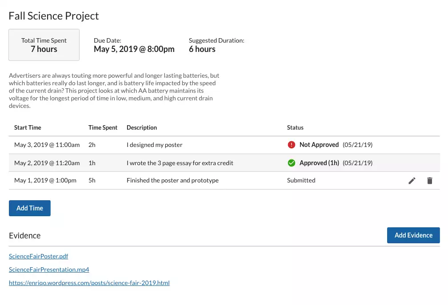Click the Total Time Spent box
This screenshot has height=305, width=448.
44,45
